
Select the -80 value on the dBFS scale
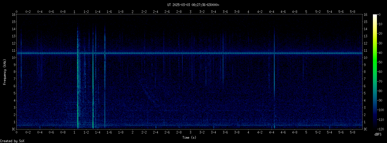pyautogui.click(x=380, y=91)
